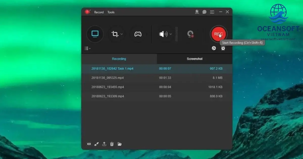Open the task scheduler clock icon

pos(214,48)
